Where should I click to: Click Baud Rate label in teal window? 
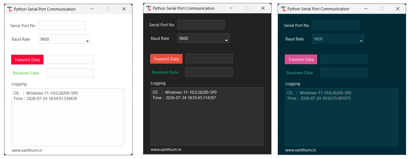(x=295, y=39)
